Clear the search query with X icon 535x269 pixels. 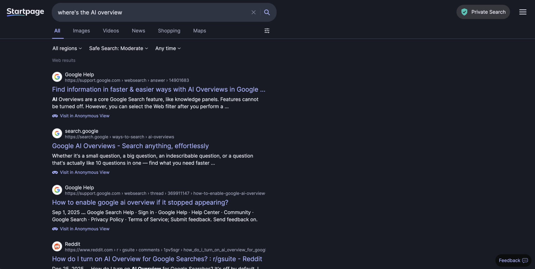click(253, 12)
